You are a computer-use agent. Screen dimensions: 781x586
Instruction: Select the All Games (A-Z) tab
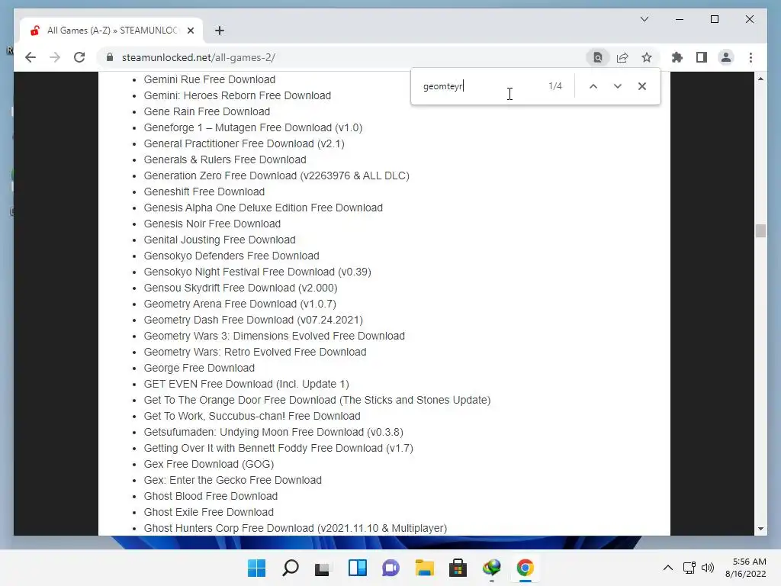pos(112,31)
